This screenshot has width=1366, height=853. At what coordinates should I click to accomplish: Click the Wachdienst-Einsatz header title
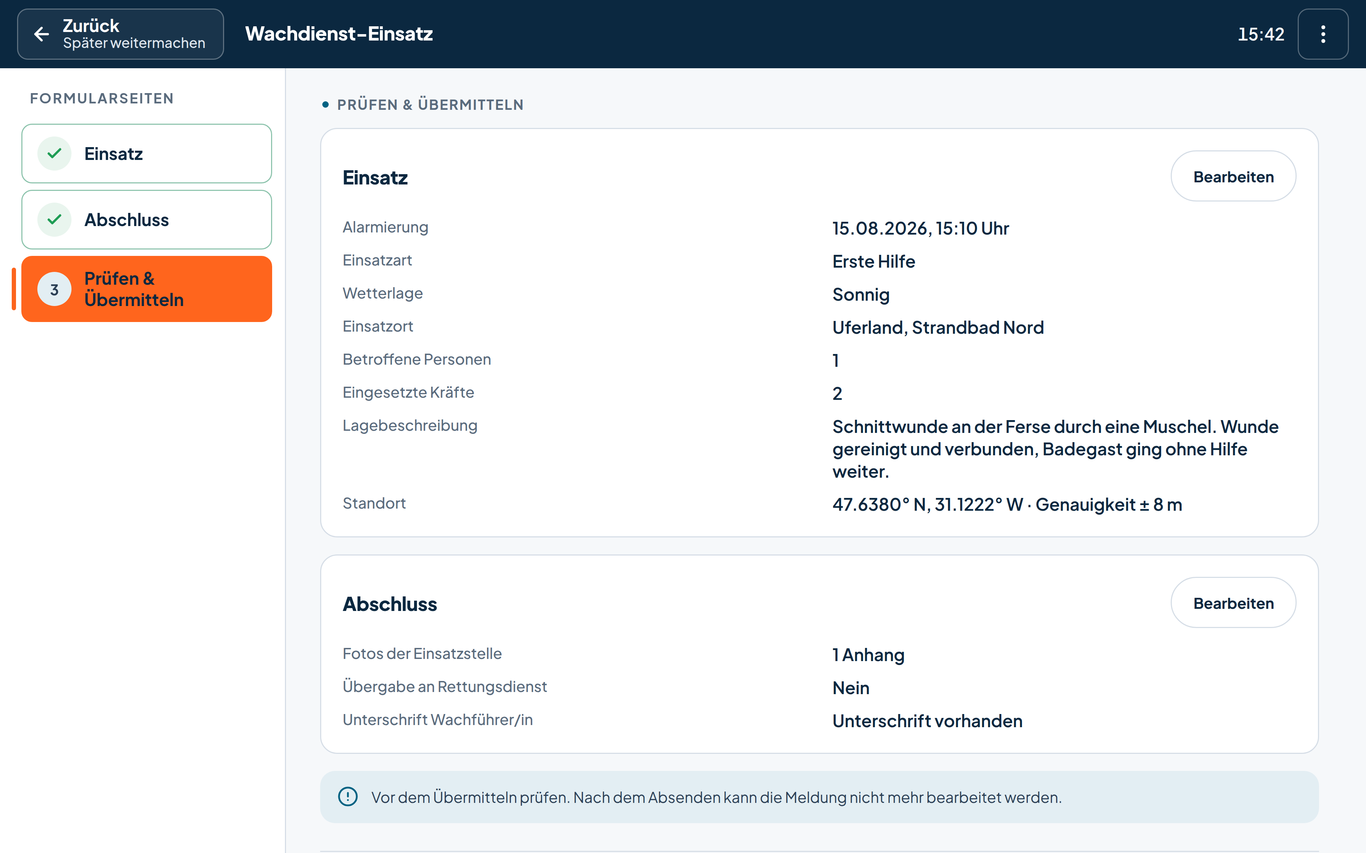(x=339, y=34)
